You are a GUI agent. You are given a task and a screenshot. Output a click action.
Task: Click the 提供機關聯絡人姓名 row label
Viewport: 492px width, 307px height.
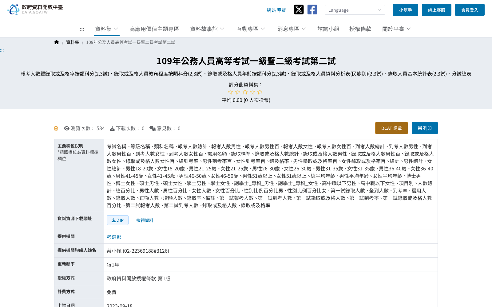77,250
